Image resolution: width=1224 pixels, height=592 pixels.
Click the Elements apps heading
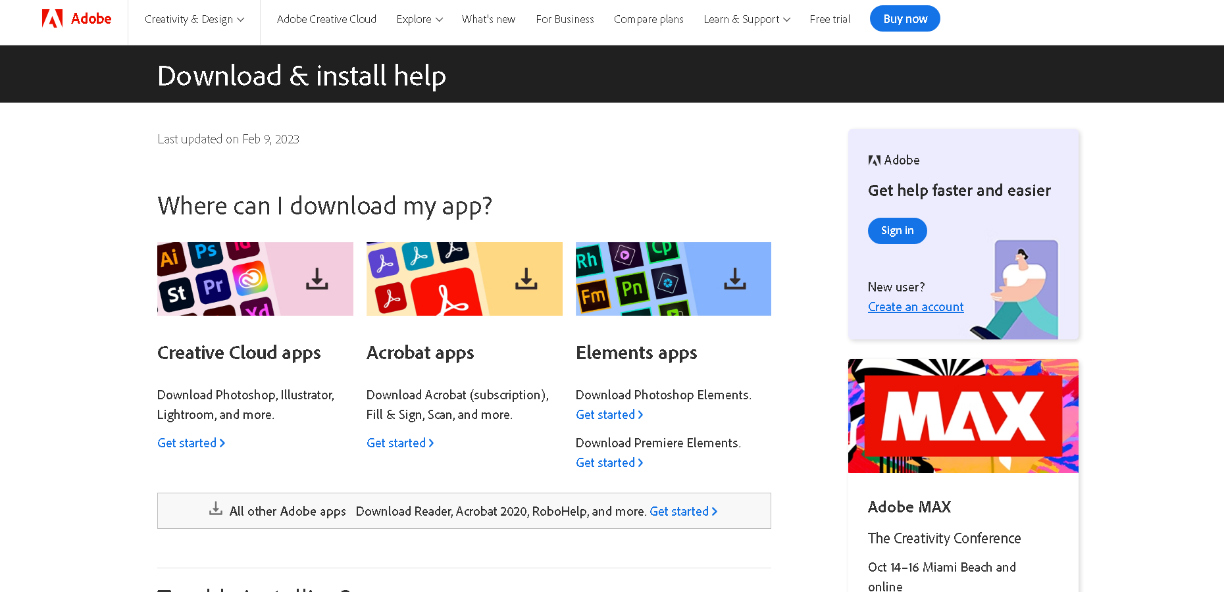[636, 353]
